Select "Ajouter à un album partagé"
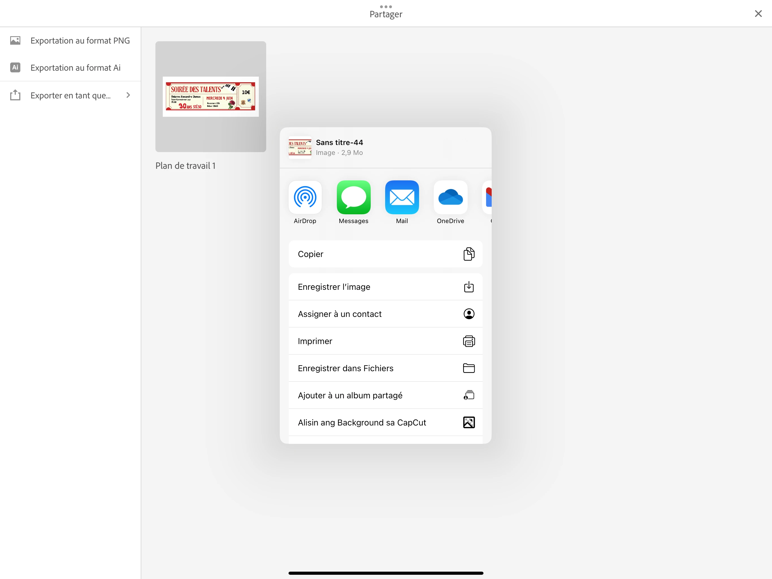 click(385, 395)
